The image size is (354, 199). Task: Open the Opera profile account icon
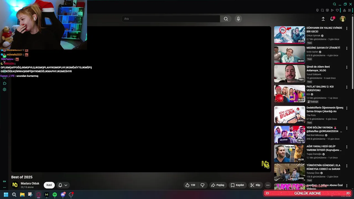(x=344, y=10)
